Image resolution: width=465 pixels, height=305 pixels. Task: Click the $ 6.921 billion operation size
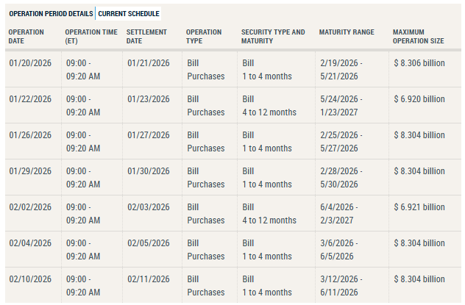pyautogui.click(x=419, y=207)
